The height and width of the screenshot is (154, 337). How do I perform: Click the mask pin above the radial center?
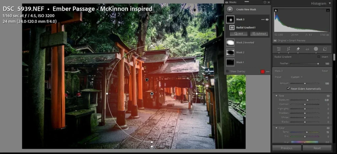point(147,80)
